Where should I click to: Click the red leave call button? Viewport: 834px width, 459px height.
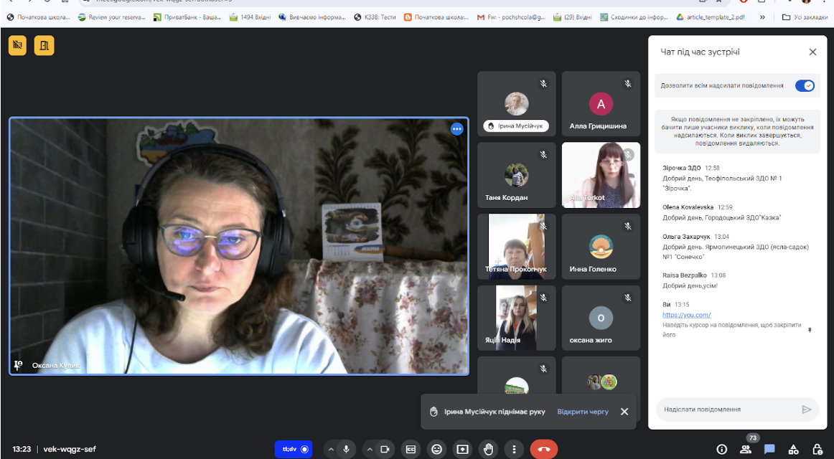click(543, 449)
